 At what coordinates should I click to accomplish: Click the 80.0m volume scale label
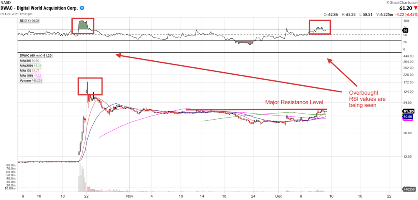12,165
